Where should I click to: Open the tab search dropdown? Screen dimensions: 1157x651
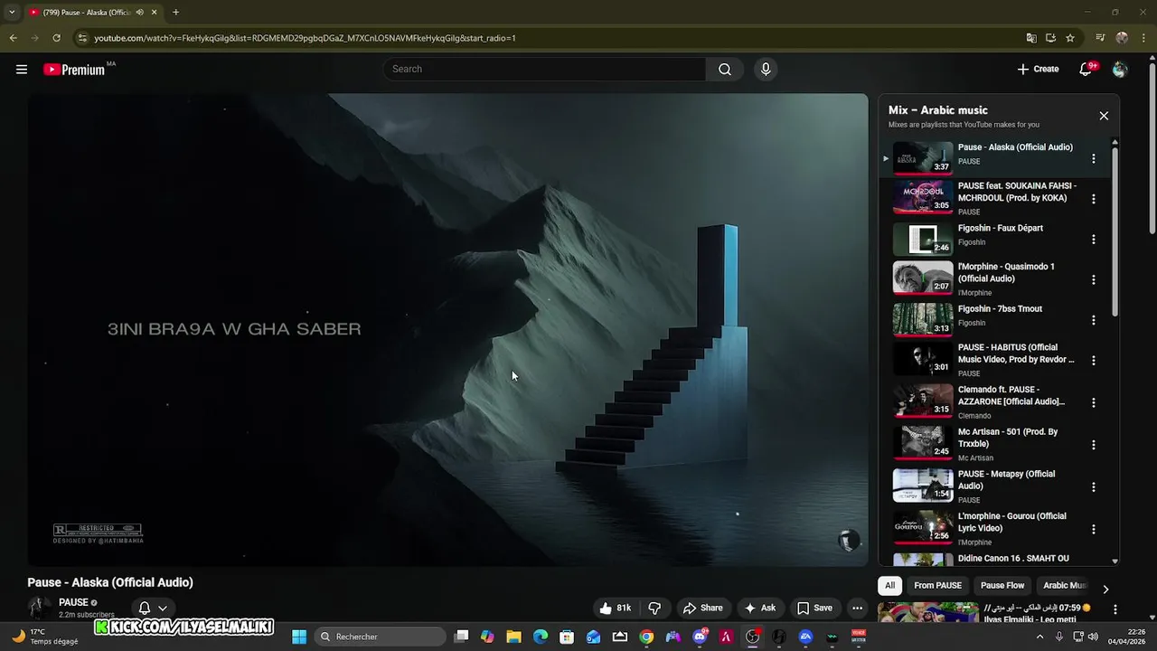coord(12,12)
